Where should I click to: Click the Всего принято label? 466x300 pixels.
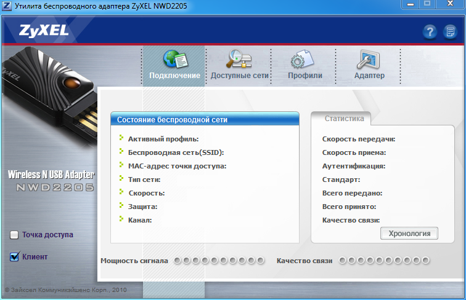pyautogui.click(x=349, y=207)
